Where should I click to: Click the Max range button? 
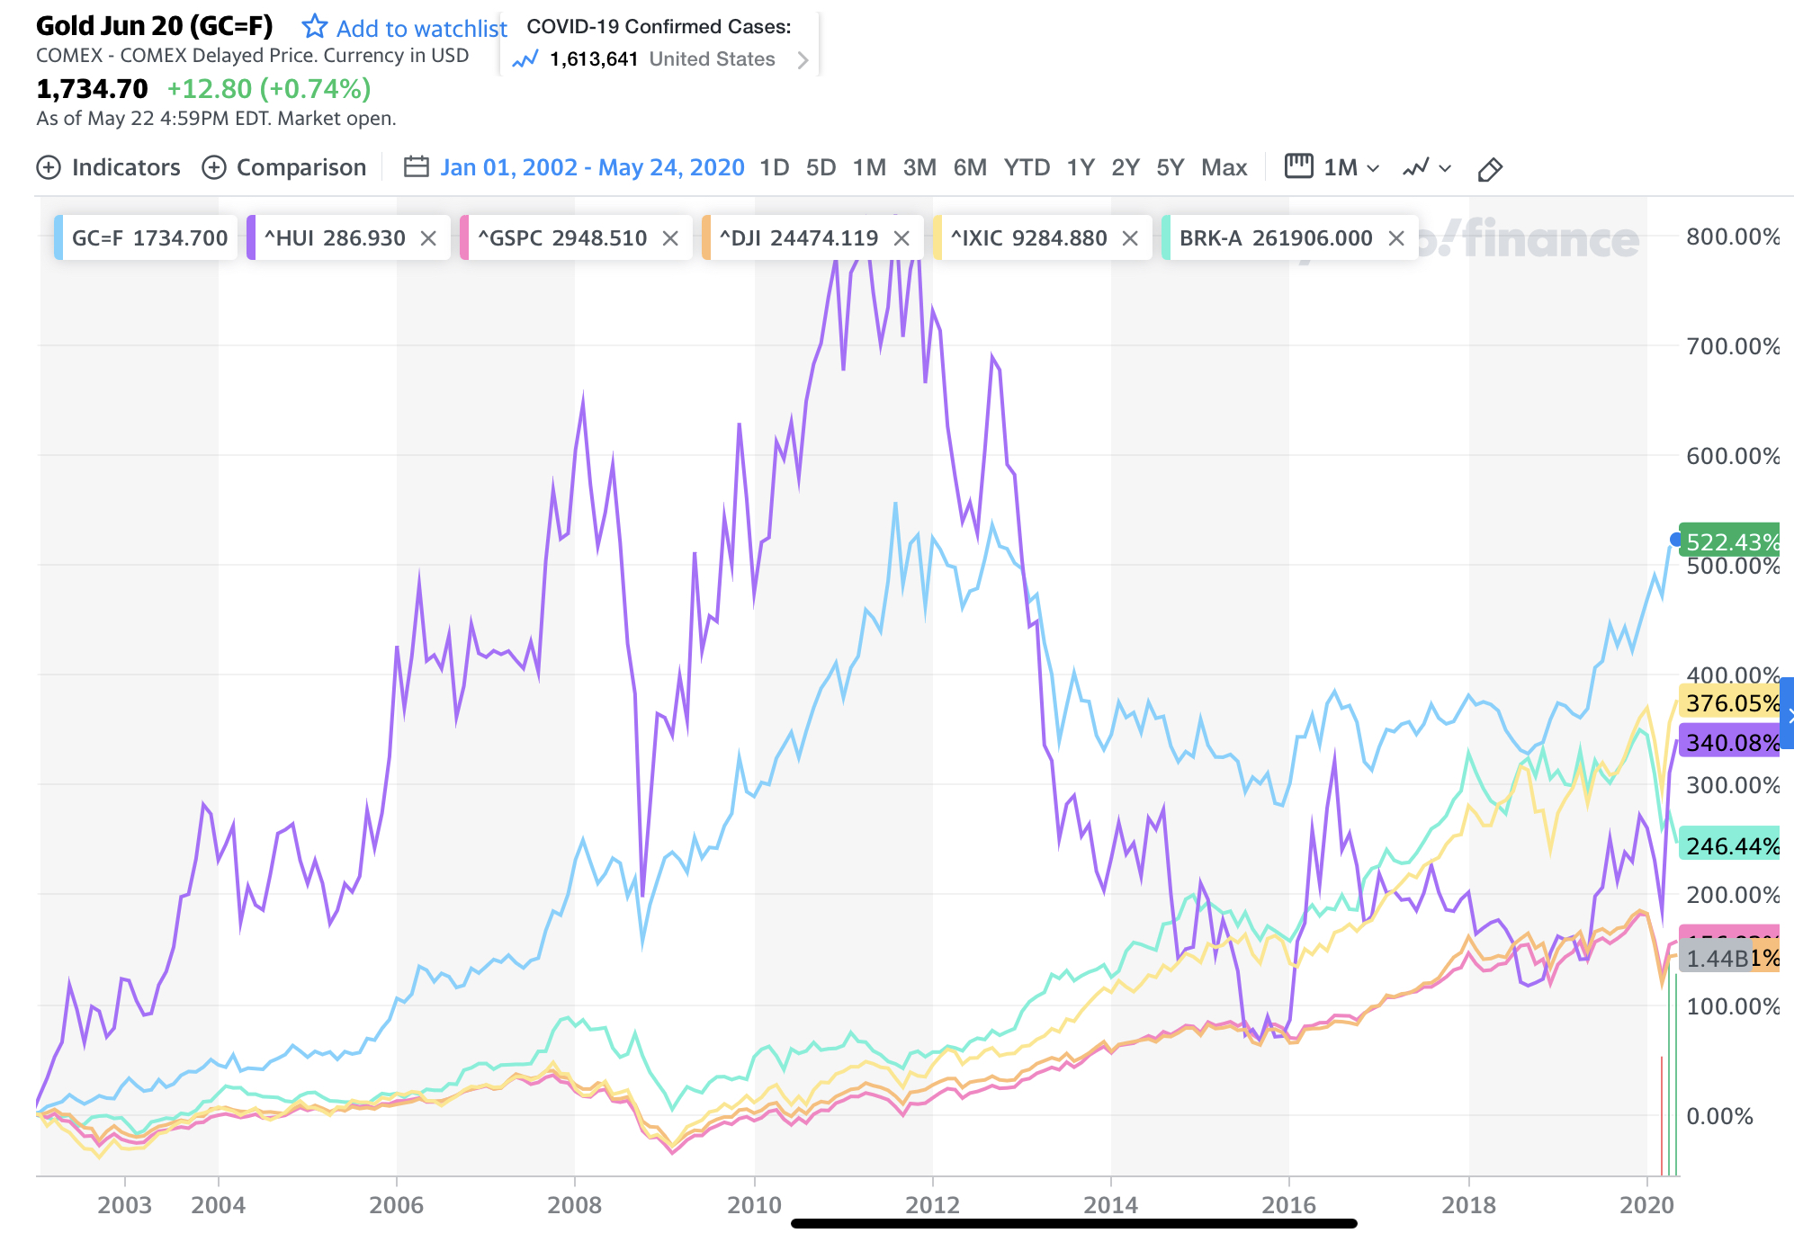pyautogui.click(x=1224, y=168)
